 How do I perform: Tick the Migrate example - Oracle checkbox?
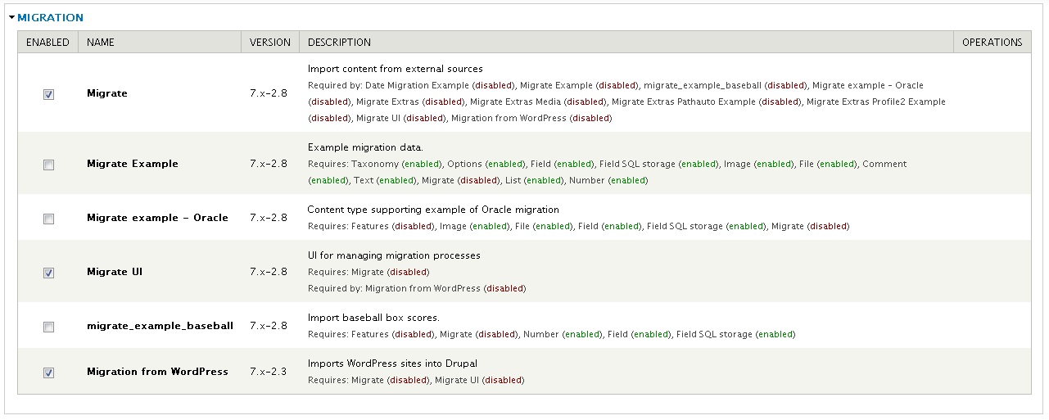[48, 219]
